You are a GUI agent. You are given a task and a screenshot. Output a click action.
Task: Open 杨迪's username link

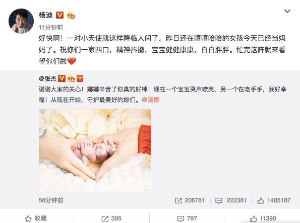46,15
